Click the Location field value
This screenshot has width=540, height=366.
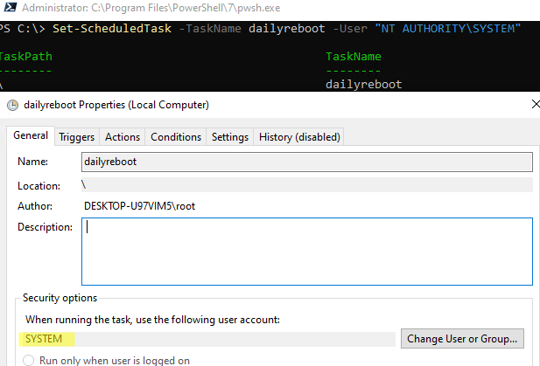tap(306, 185)
